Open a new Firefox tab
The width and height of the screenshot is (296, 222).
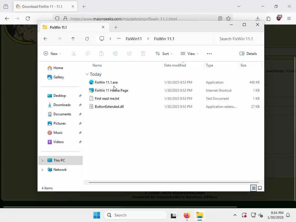[x=84, y=7]
